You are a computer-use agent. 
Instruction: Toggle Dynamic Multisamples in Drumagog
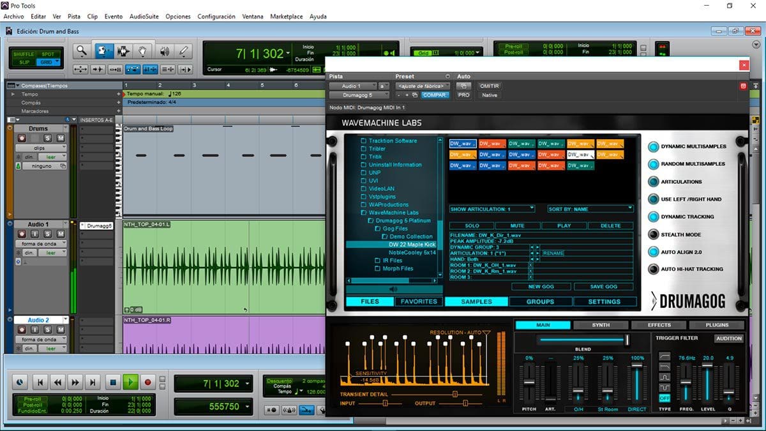[653, 147]
